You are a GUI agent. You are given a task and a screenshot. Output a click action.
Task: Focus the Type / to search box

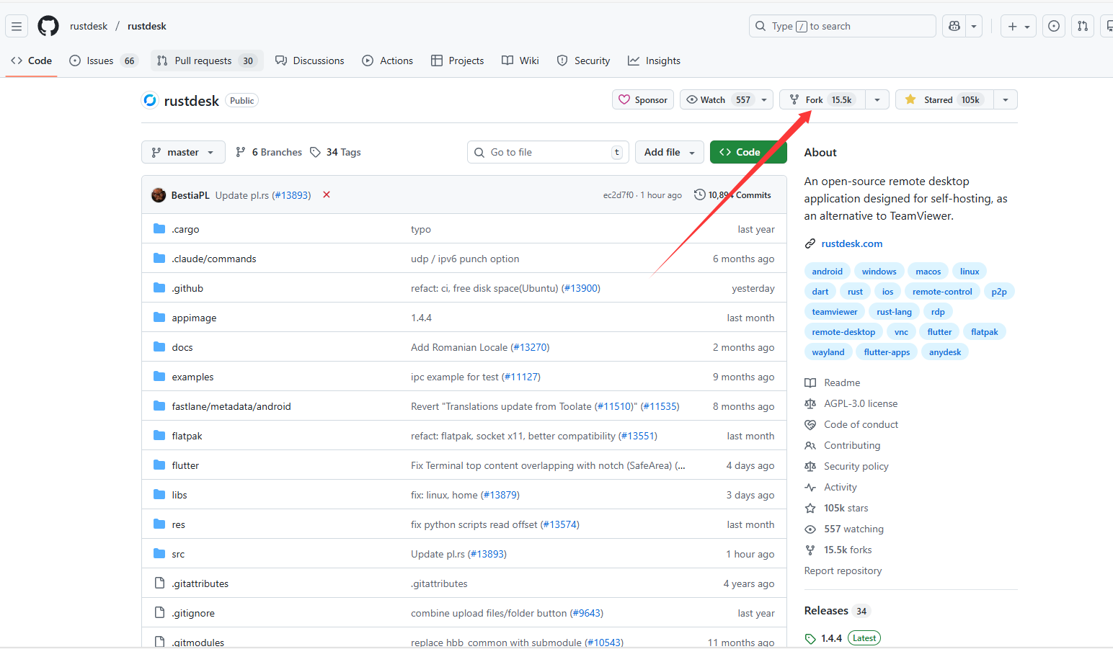click(x=842, y=26)
